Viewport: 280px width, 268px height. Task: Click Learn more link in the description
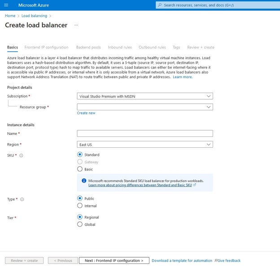pos(183,77)
